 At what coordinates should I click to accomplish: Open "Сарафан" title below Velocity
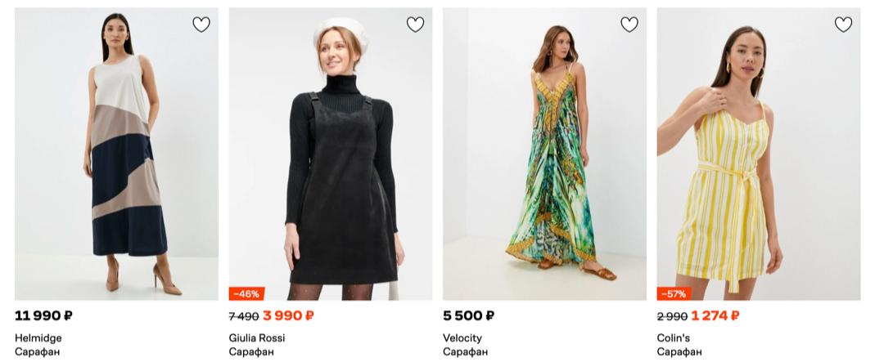click(465, 351)
